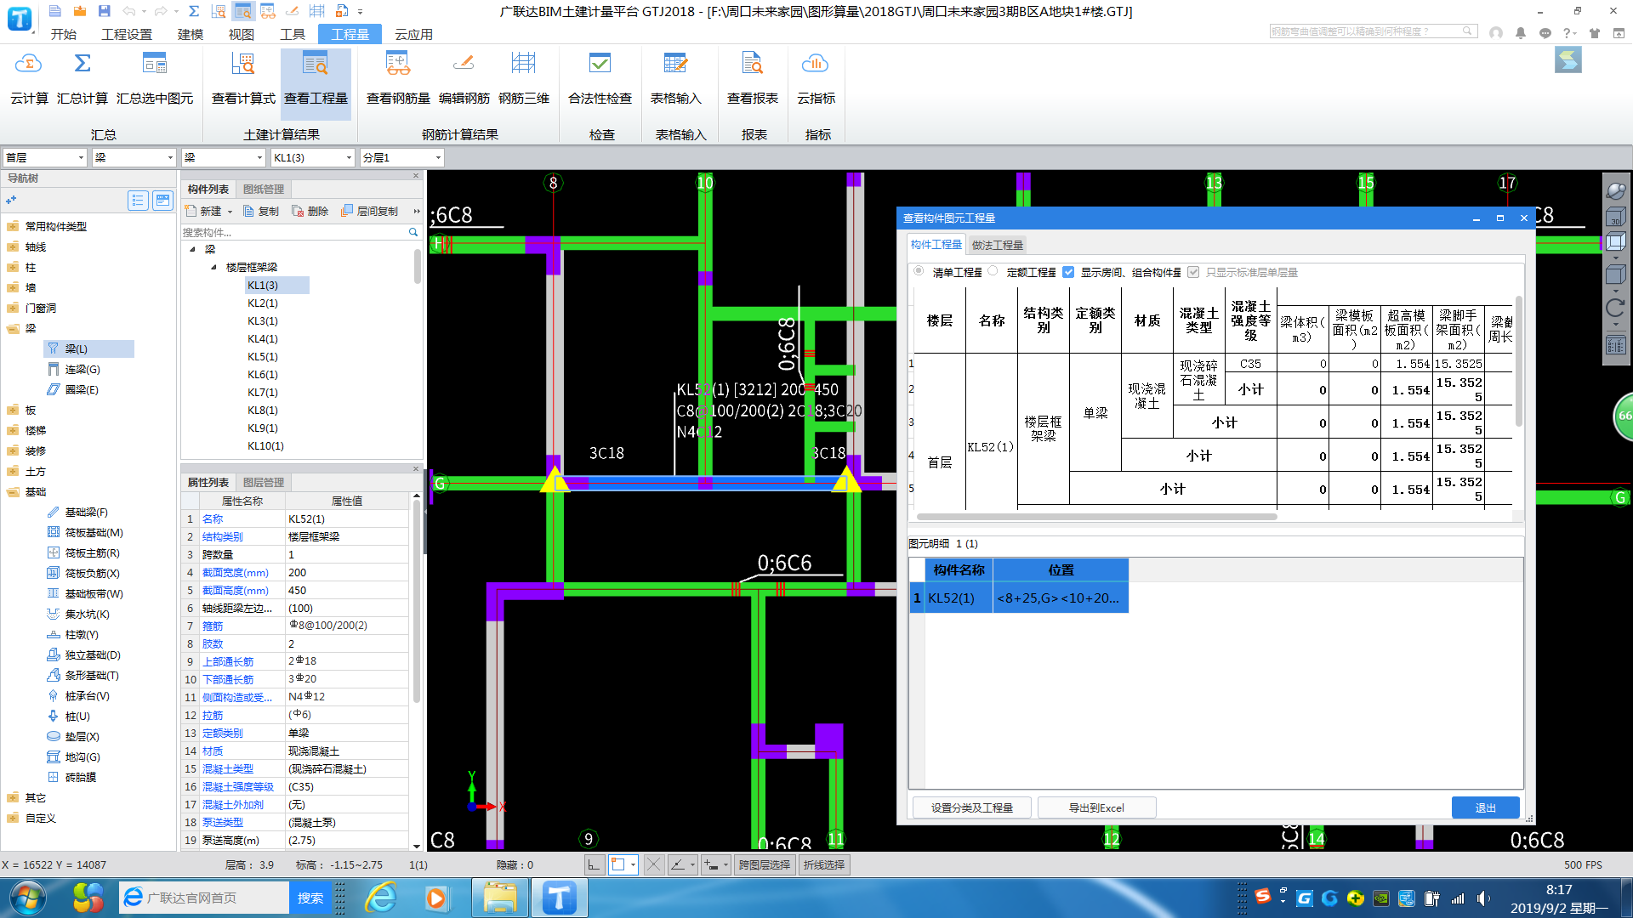The height and width of the screenshot is (918, 1633).
Task: Click 层间复制 in component list toolbar
Action: (370, 211)
